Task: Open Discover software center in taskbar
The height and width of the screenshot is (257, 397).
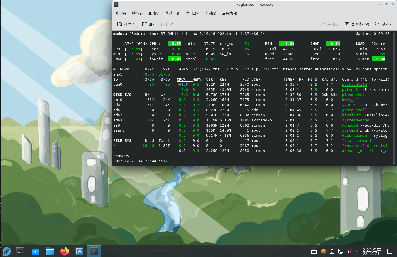Action: point(35,251)
